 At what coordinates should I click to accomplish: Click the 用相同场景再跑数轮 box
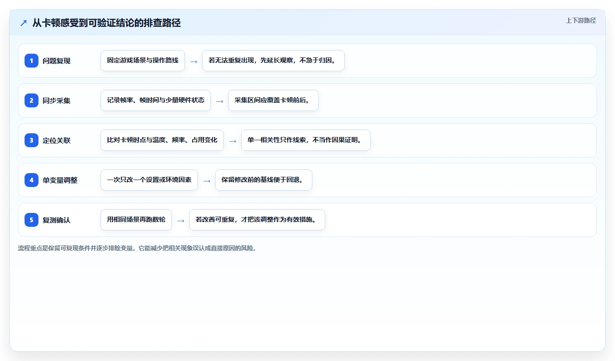click(x=136, y=220)
